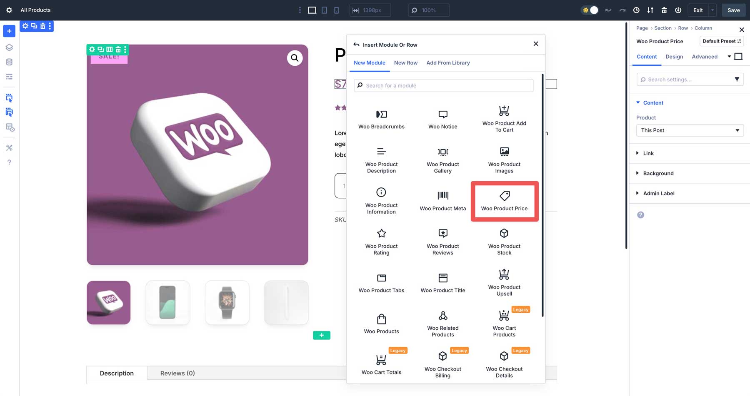Click the 100% zoom level control
750x396 pixels.
point(429,10)
